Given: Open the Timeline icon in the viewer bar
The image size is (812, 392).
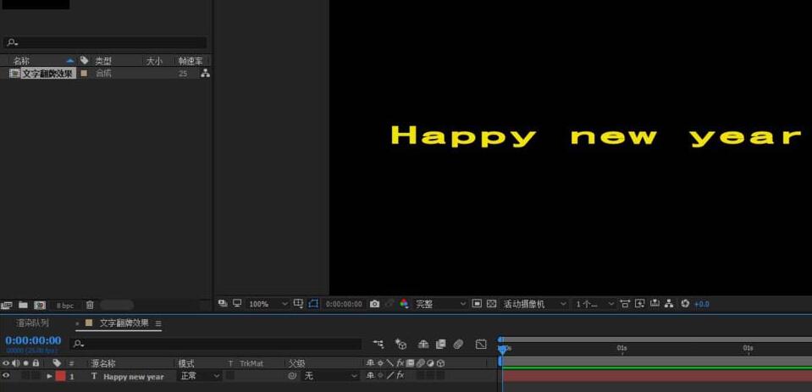Looking at the screenshot, I should click(655, 304).
